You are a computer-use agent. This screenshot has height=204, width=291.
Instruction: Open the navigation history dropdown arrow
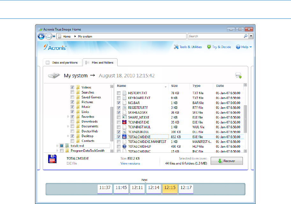pos(54,36)
